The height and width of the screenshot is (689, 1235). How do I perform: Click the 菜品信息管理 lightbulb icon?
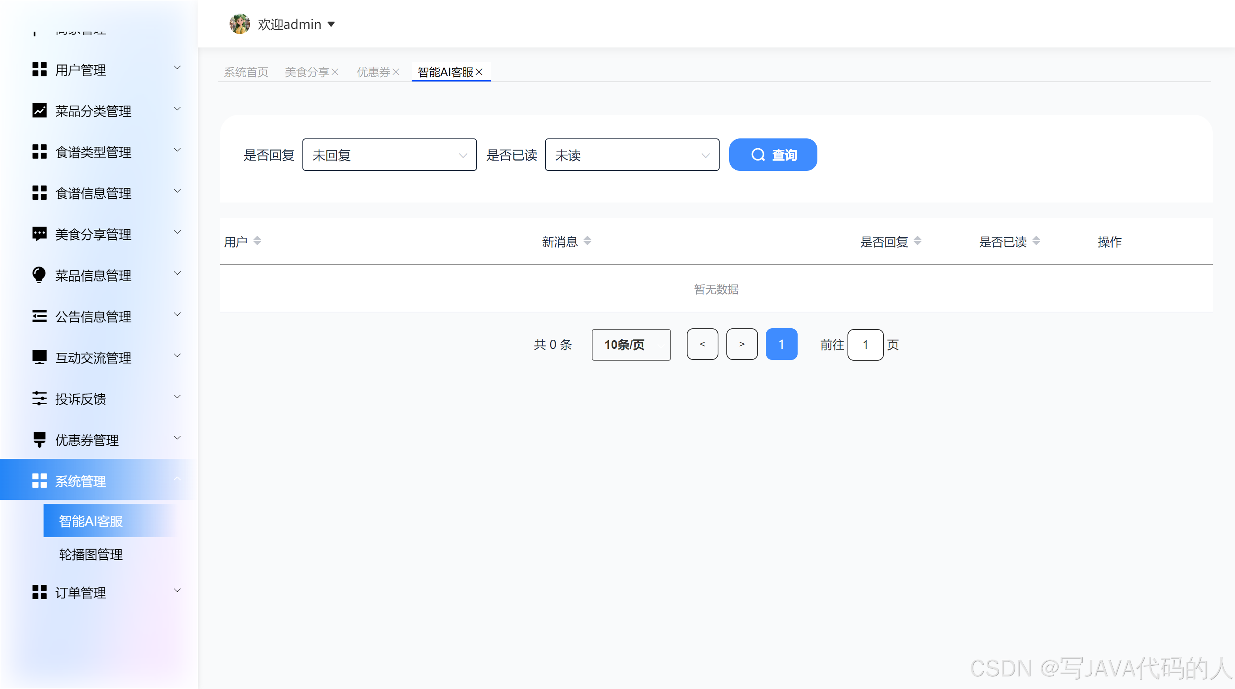pos(39,276)
